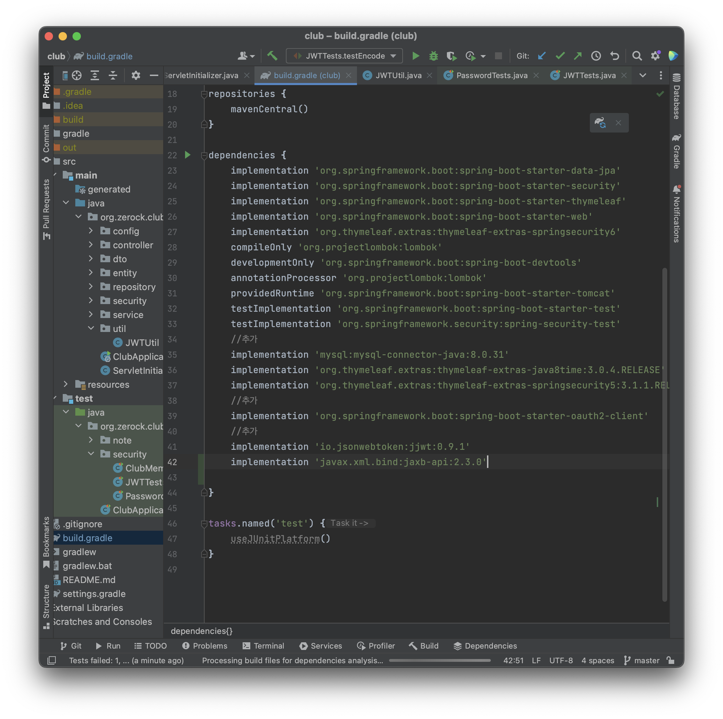Open the Terminal tool tab
This screenshot has width=723, height=719.
(264, 646)
